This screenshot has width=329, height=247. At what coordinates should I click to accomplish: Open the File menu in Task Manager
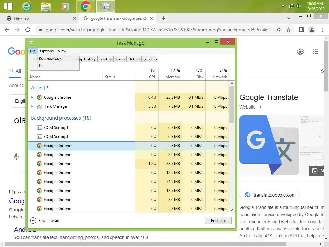point(33,51)
